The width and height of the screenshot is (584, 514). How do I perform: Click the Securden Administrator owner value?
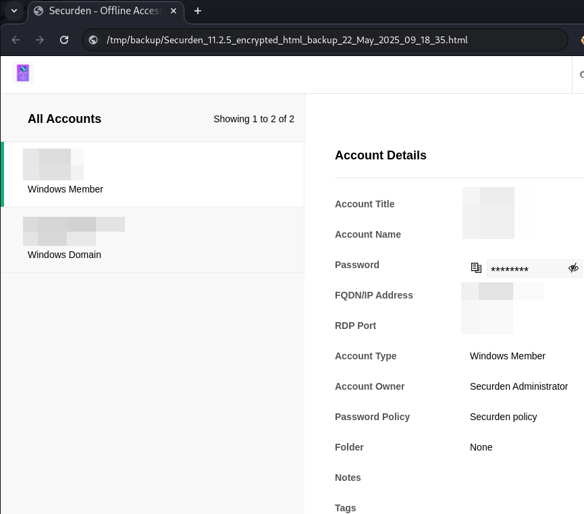coord(519,386)
